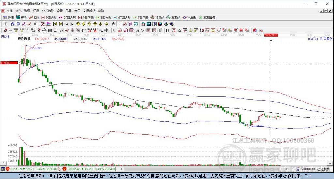Open the 六角形 hexagon tool
Viewport: 334px width, 179px height.
190,18
